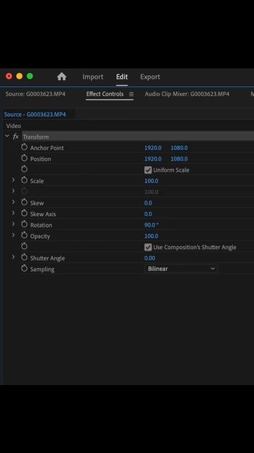Uncheck the Uniform Scale checkbox
The height and width of the screenshot is (453, 254).
[147, 170]
